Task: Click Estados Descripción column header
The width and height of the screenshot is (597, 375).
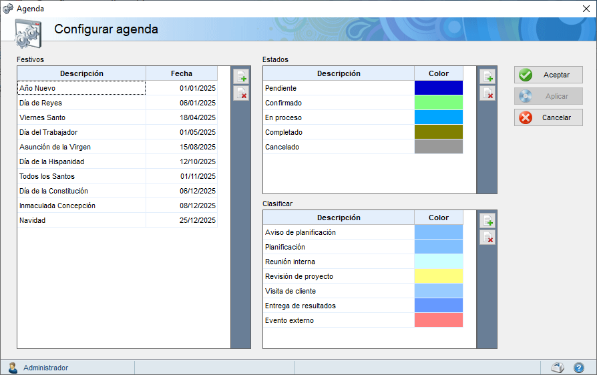Action: click(339, 73)
